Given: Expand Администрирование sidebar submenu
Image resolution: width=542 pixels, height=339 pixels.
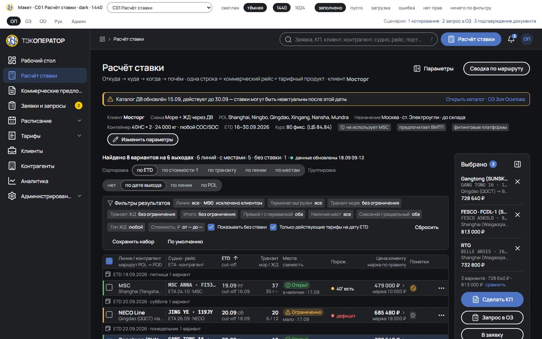Looking at the screenshot, I should click(45, 196).
